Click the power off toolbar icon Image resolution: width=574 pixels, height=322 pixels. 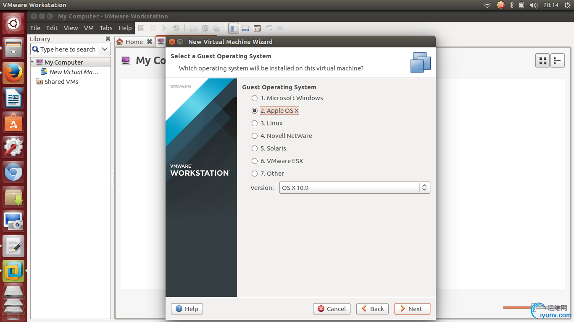(141, 28)
